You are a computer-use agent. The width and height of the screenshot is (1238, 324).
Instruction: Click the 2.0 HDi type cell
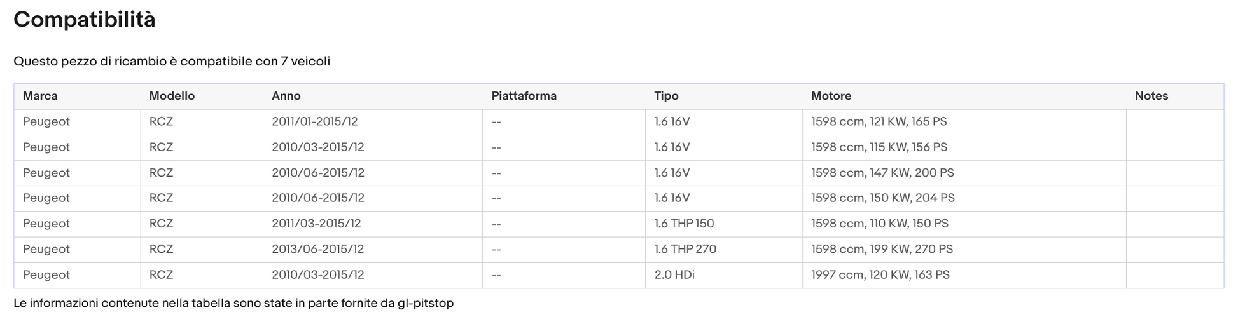tap(723, 275)
